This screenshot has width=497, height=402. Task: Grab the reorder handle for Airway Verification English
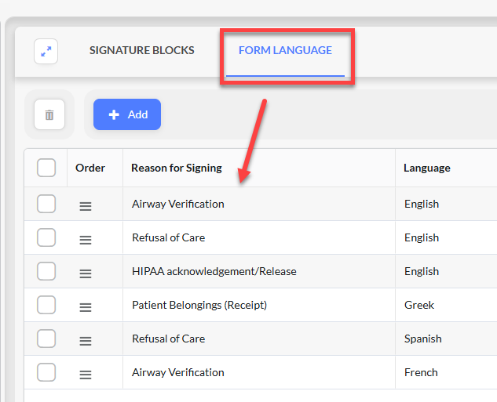point(86,206)
